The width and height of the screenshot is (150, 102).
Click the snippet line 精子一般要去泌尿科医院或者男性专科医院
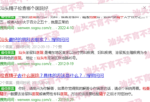pos(34,94)
